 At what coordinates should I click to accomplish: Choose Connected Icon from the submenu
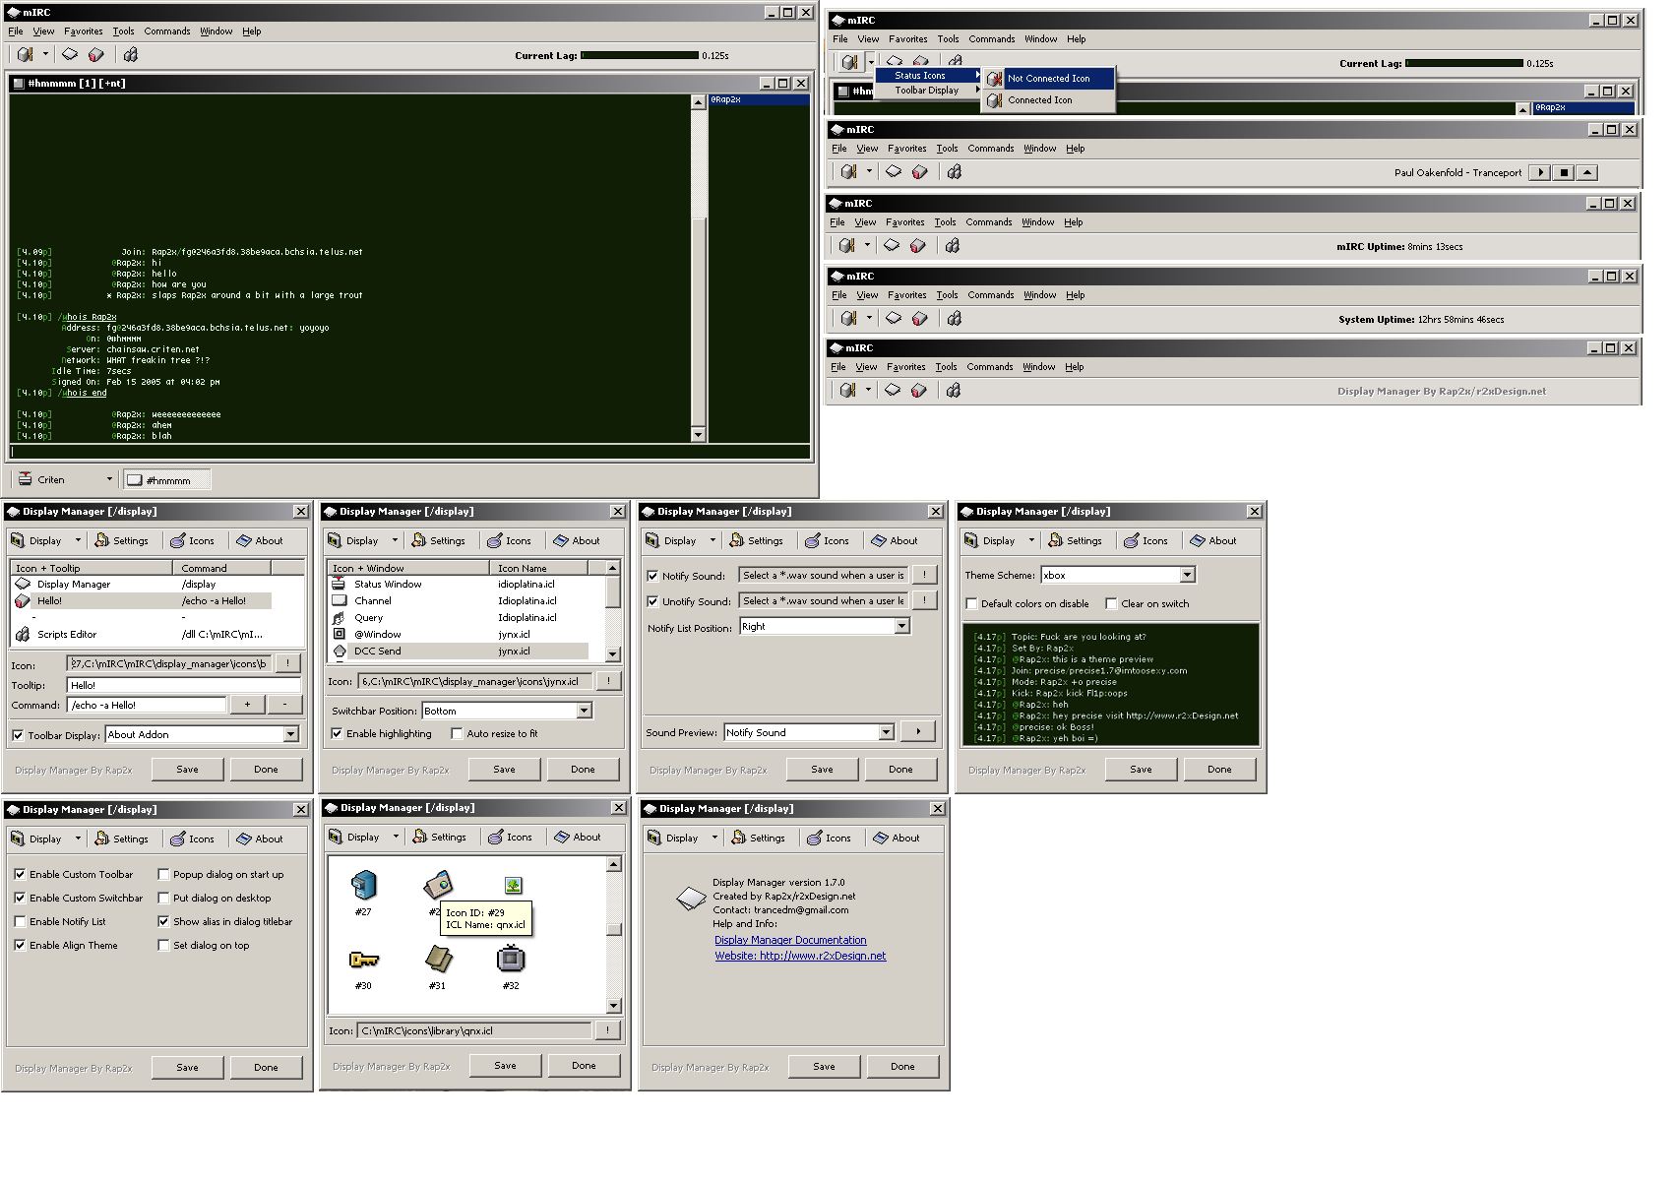pos(1048,100)
